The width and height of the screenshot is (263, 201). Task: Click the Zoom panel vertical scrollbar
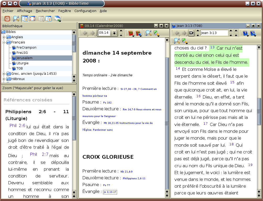(x=74, y=118)
